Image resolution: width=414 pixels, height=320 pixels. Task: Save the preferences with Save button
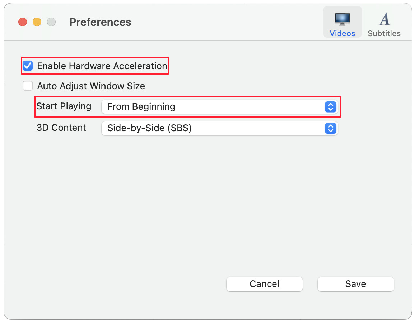tap(355, 284)
